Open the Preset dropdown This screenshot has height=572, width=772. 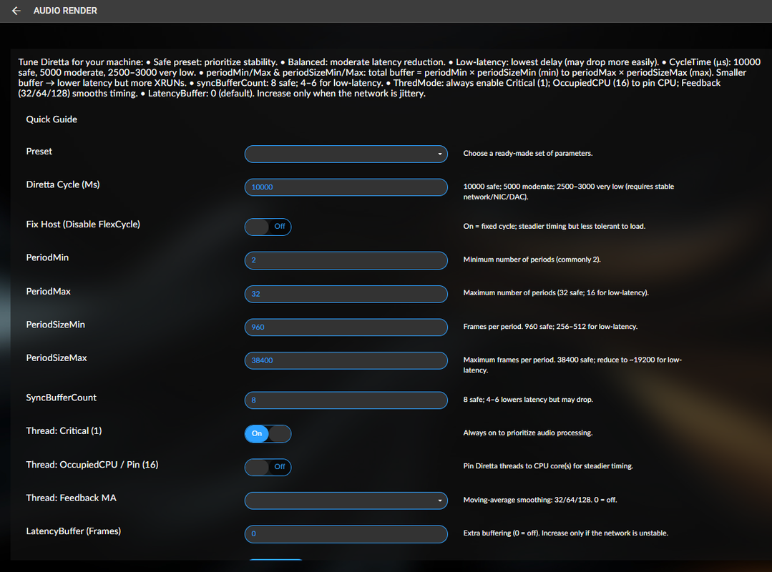pos(346,154)
